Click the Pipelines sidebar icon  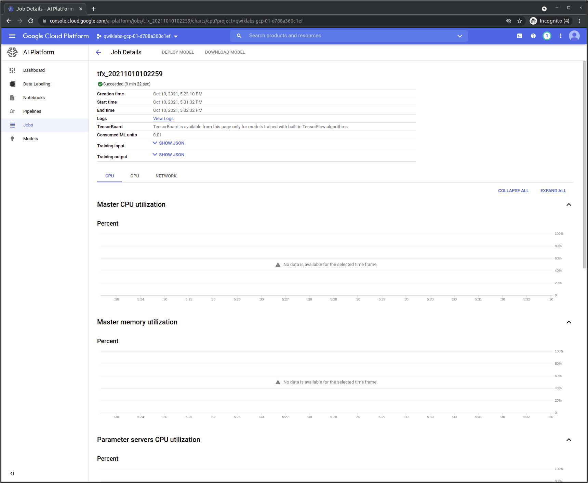click(x=12, y=111)
